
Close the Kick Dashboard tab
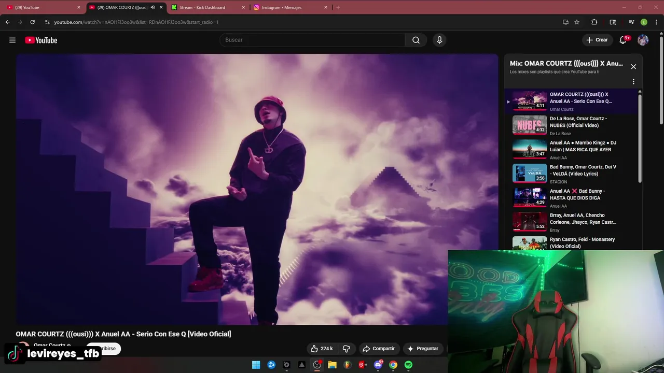243,7
